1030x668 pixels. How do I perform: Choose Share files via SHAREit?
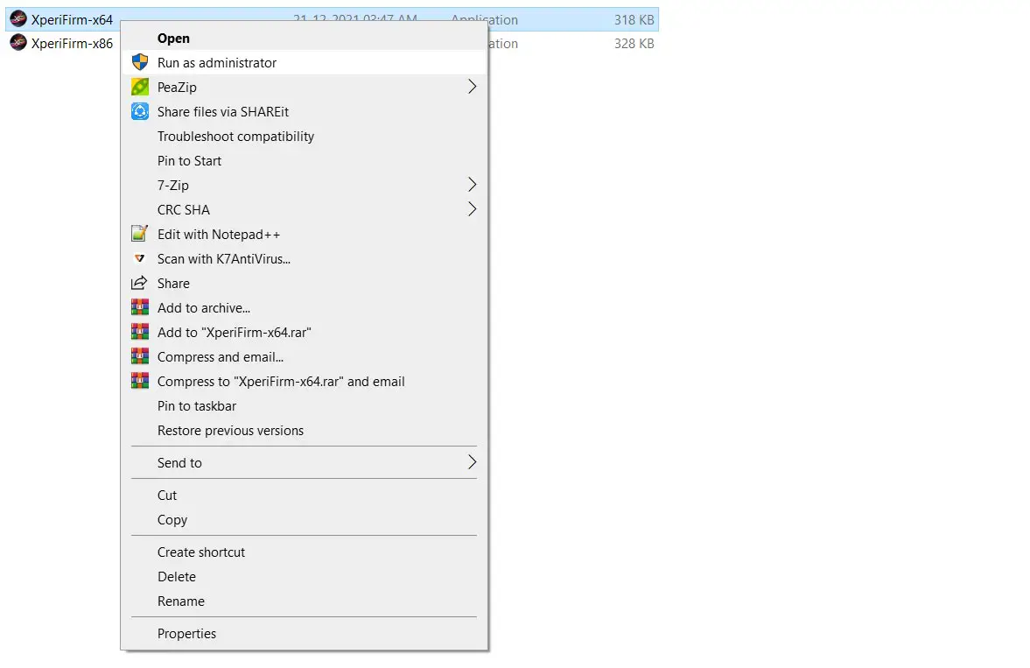pos(305,112)
